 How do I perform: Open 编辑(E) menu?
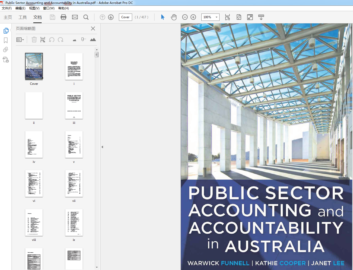[20, 8]
